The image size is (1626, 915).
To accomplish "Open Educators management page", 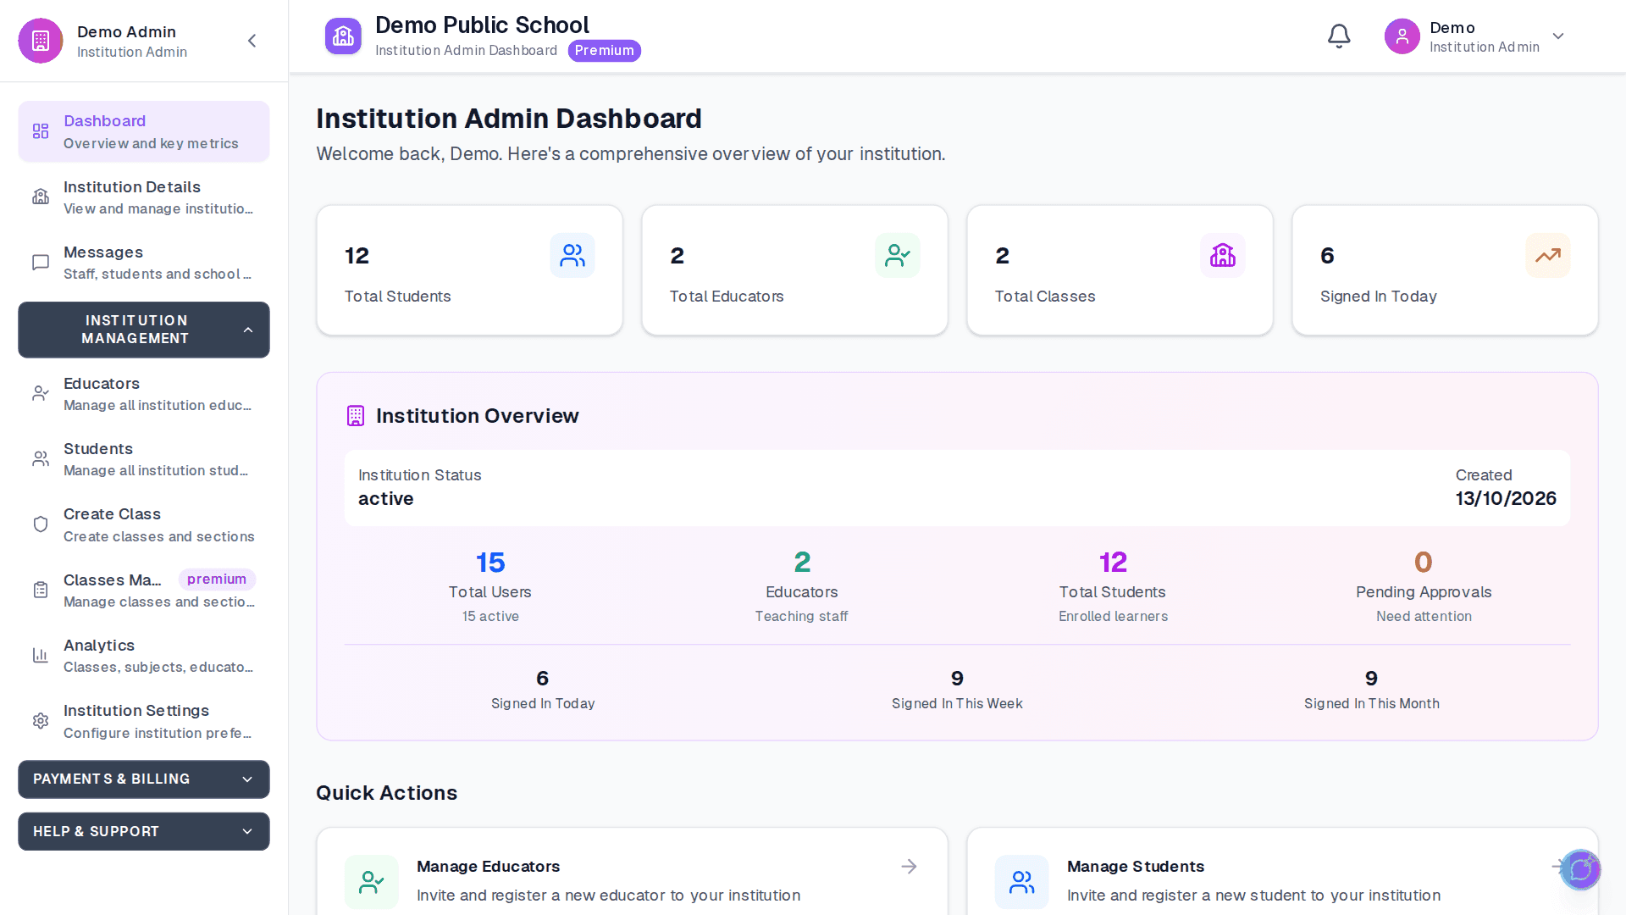I will [x=144, y=394].
